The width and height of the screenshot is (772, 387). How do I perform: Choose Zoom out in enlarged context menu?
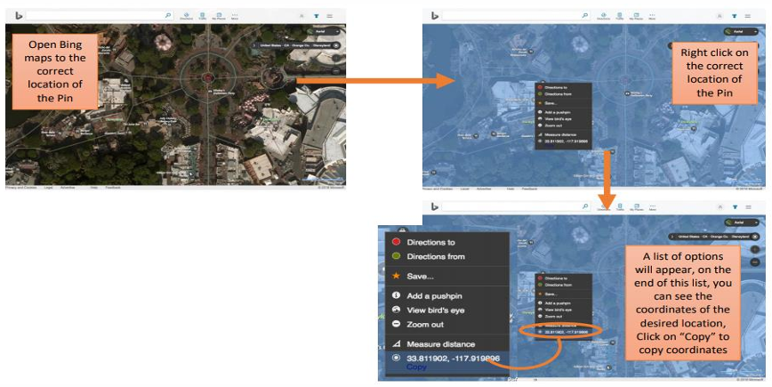pos(447,325)
